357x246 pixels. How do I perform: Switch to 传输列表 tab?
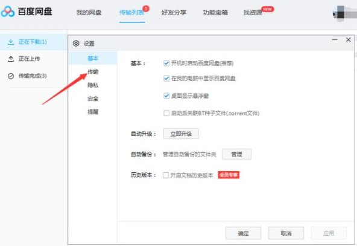pos(132,13)
